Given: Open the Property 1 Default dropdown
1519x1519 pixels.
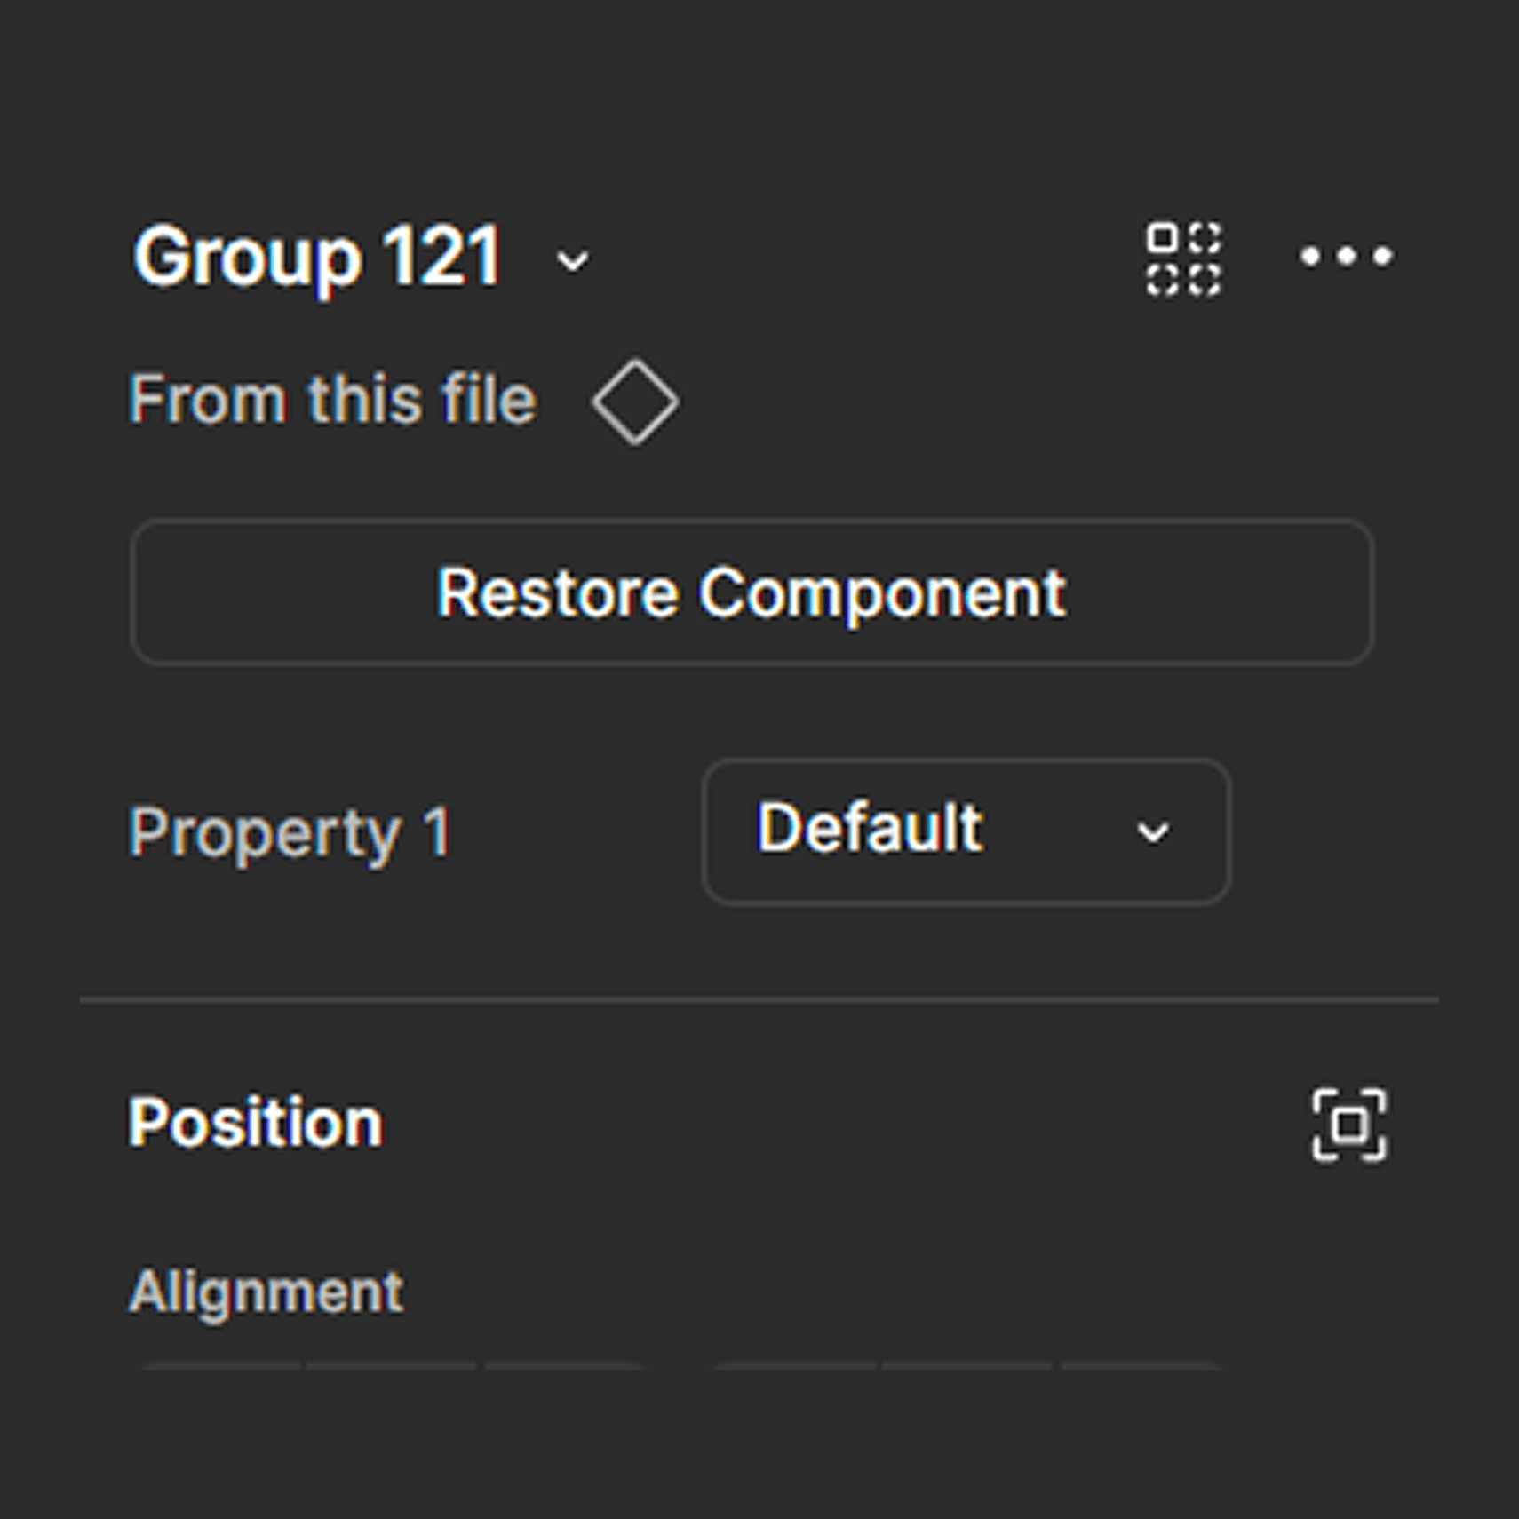Looking at the screenshot, I should (966, 831).
